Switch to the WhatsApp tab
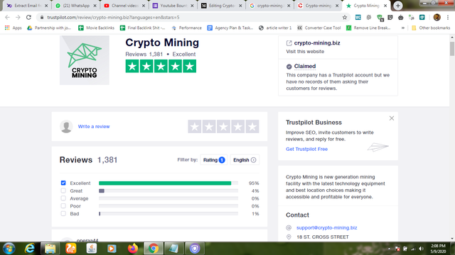The height and width of the screenshot is (255, 455). pos(76,6)
